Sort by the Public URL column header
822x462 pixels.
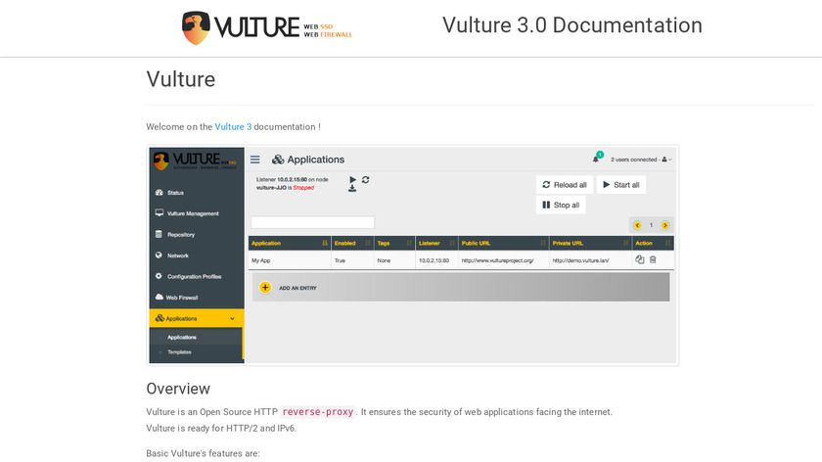(504, 244)
